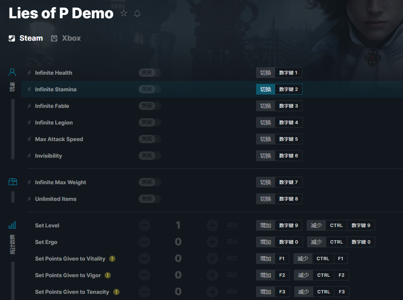Click 数字键 5 keybind for Max Attack Speed

pyautogui.click(x=288, y=139)
